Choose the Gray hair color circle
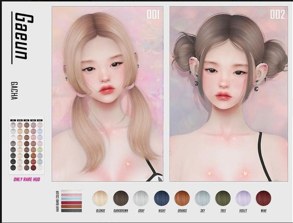Viewport: 293px width, 223px height. pyautogui.click(x=141, y=198)
